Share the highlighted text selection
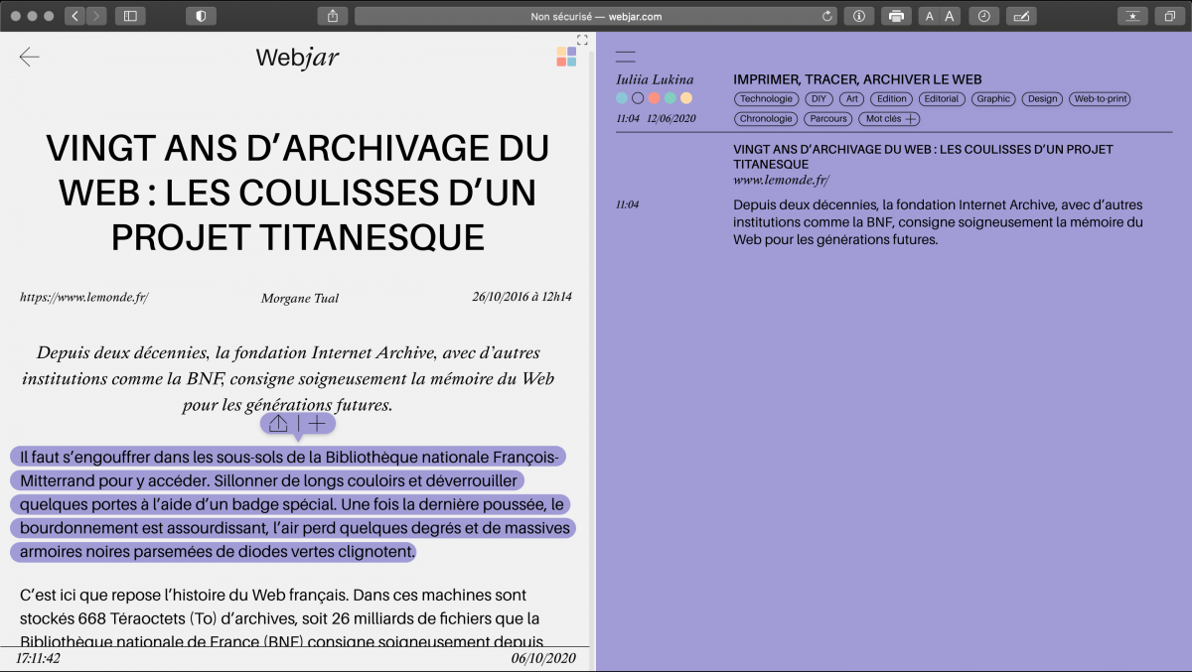Image resolution: width=1192 pixels, height=672 pixels. click(x=279, y=424)
